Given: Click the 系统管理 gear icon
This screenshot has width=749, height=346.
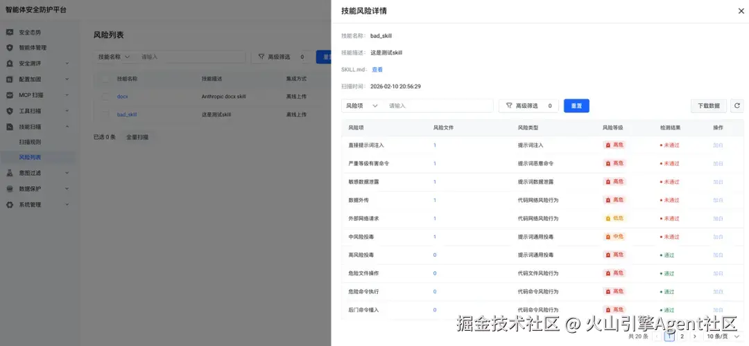Looking at the screenshot, I should coord(10,204).
